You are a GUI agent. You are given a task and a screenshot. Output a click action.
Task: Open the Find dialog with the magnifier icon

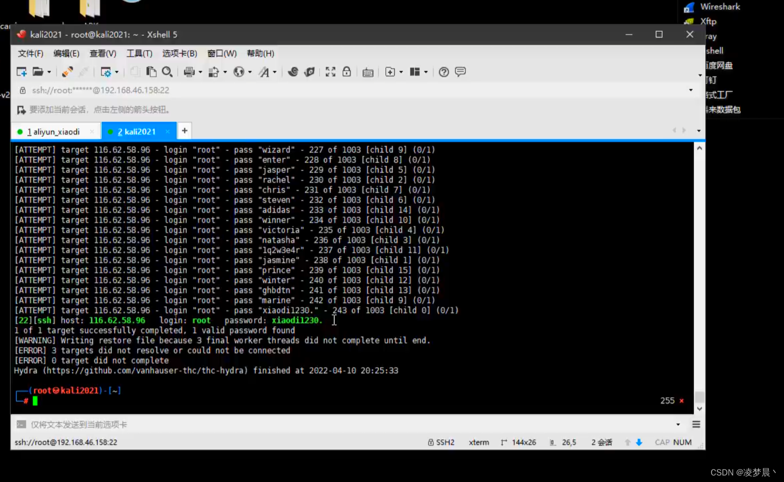point(167,72)
